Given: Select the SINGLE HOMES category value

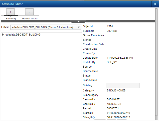Looking at the screenshot, I should [x=116, y=90].
